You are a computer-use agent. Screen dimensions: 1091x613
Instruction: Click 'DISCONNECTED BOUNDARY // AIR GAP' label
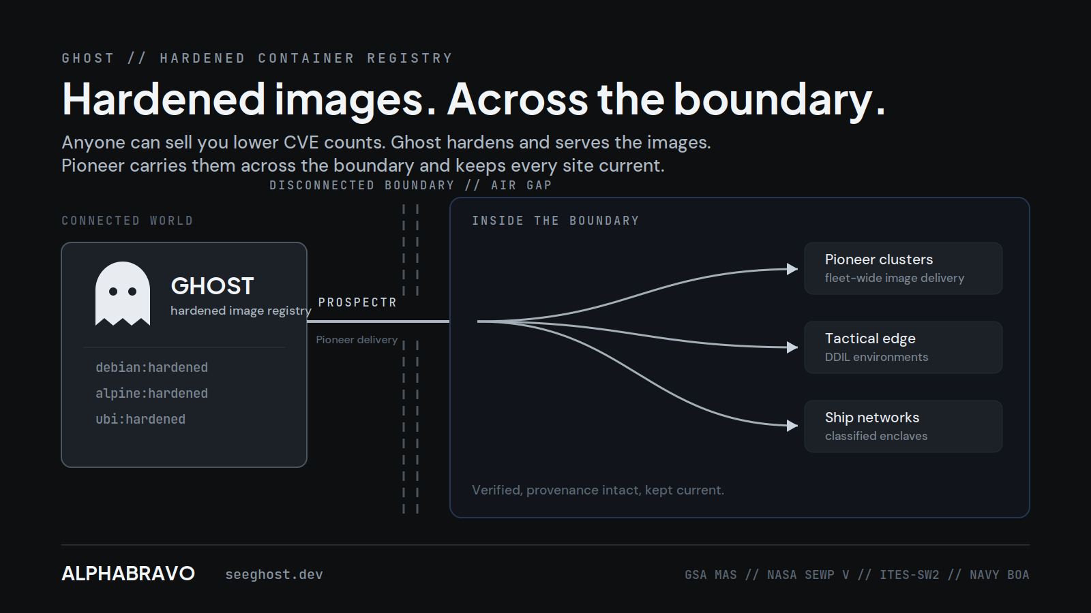[x=410, y=185]
